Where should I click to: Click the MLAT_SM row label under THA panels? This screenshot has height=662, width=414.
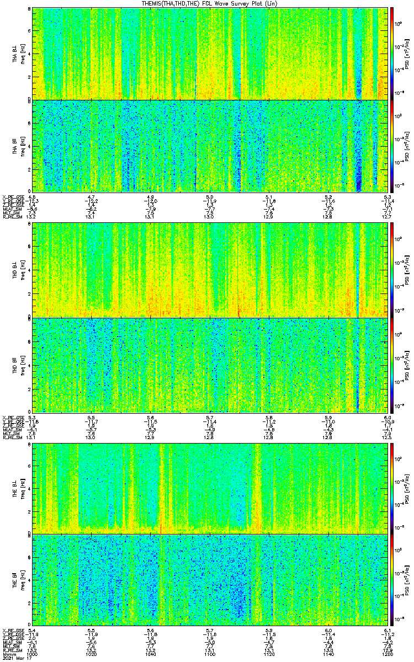(11, 209)
